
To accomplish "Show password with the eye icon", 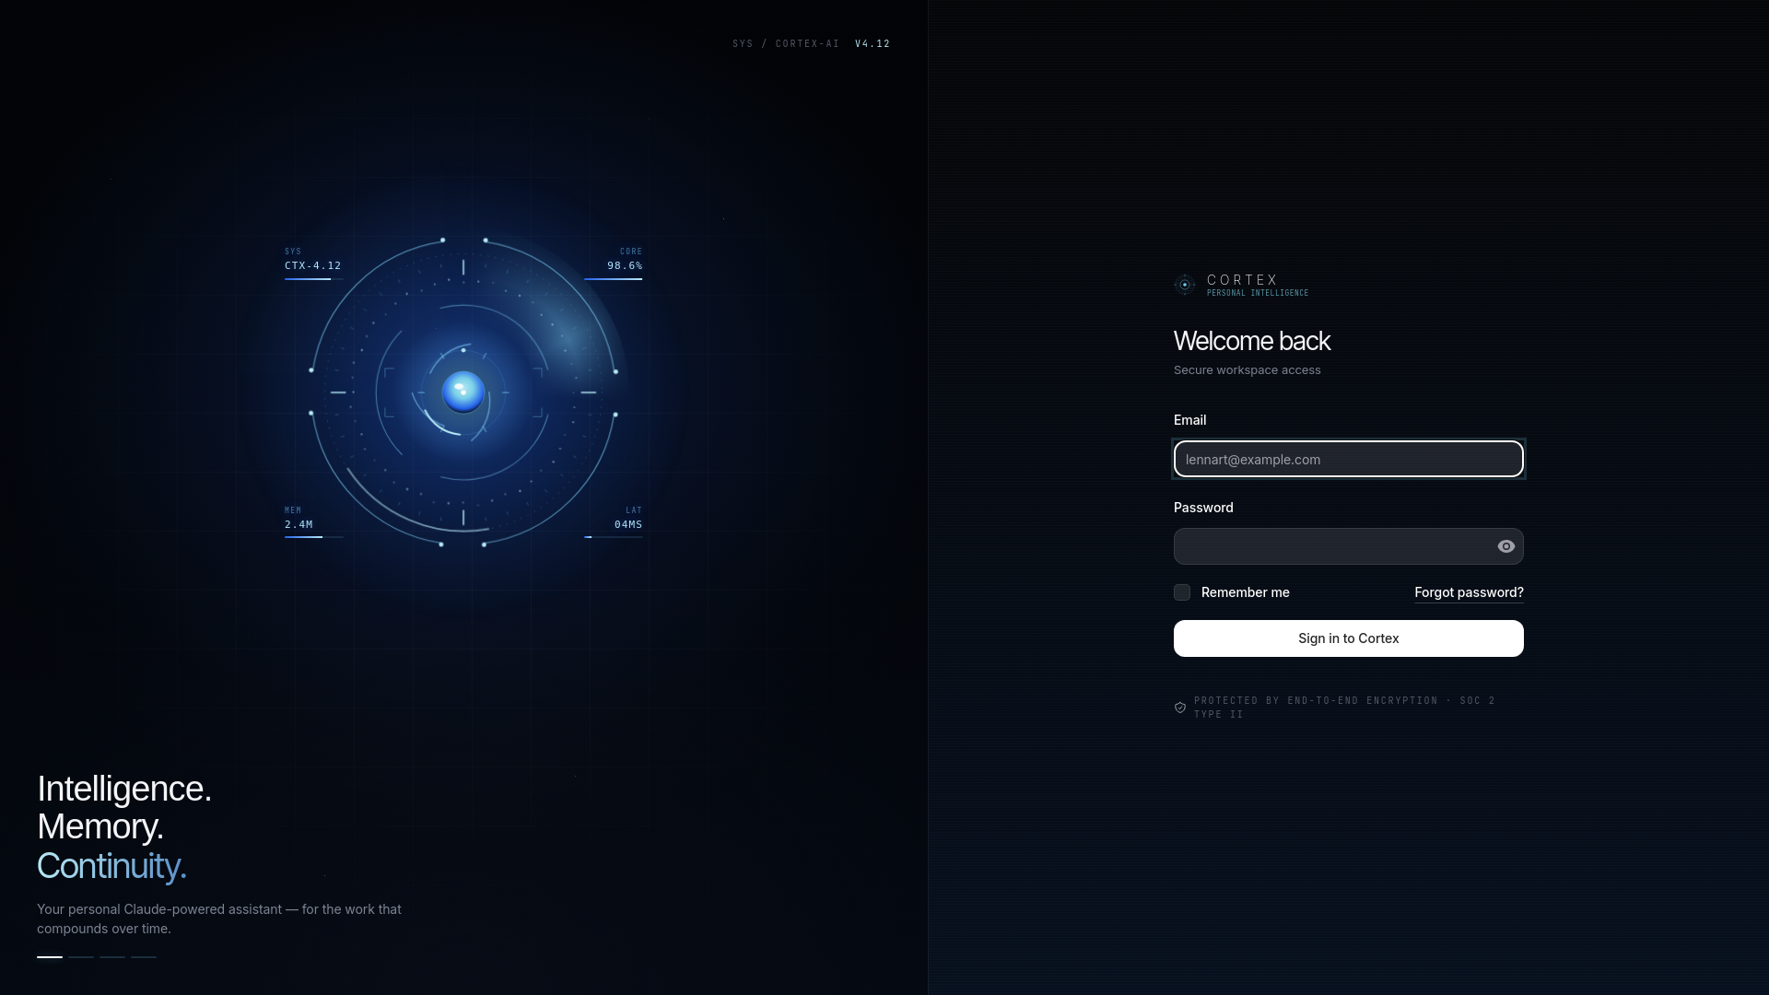I will tap(1505, 546).
